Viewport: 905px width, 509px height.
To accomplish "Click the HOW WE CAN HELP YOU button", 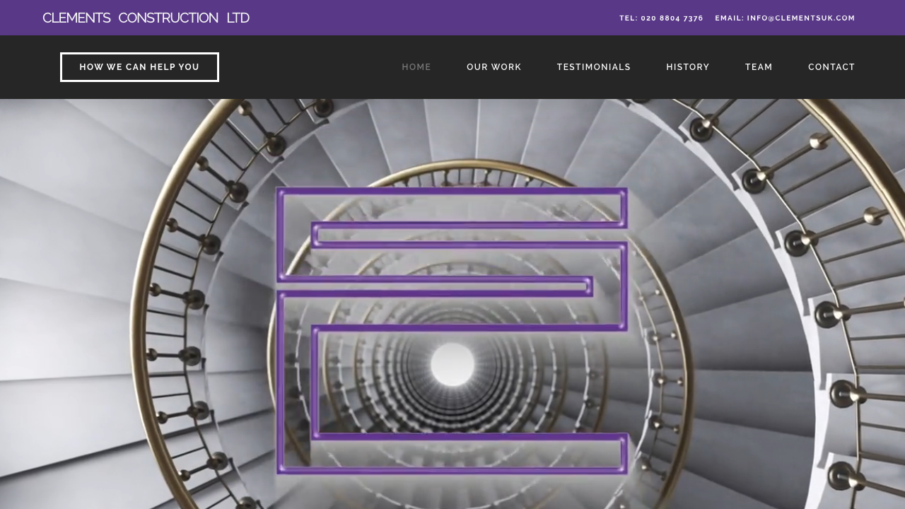I will point(139,66).
